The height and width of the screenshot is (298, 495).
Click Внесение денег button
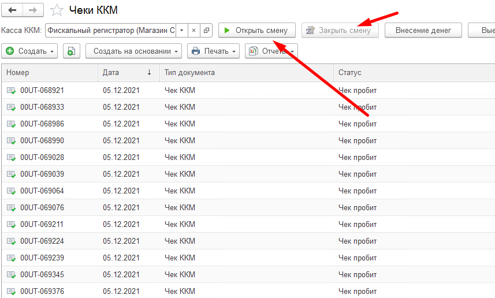[423, 30]
